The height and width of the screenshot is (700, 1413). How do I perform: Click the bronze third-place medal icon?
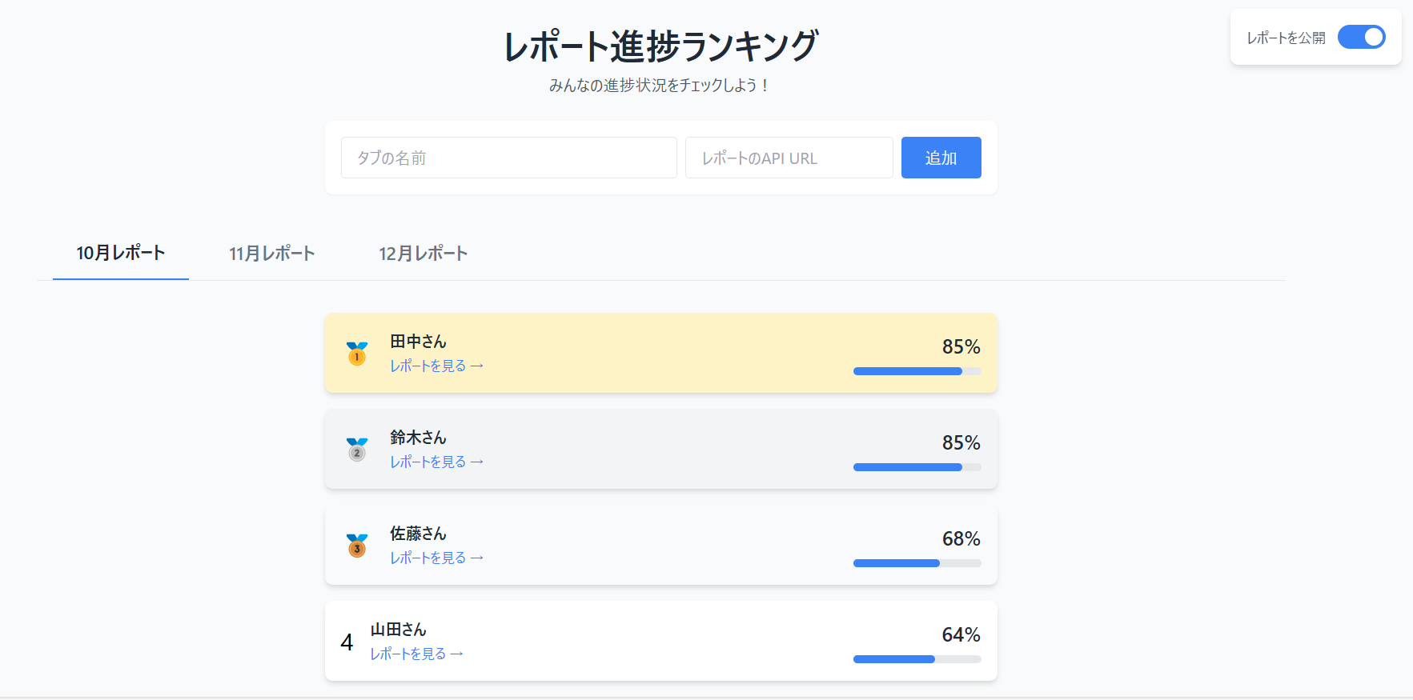357,545
